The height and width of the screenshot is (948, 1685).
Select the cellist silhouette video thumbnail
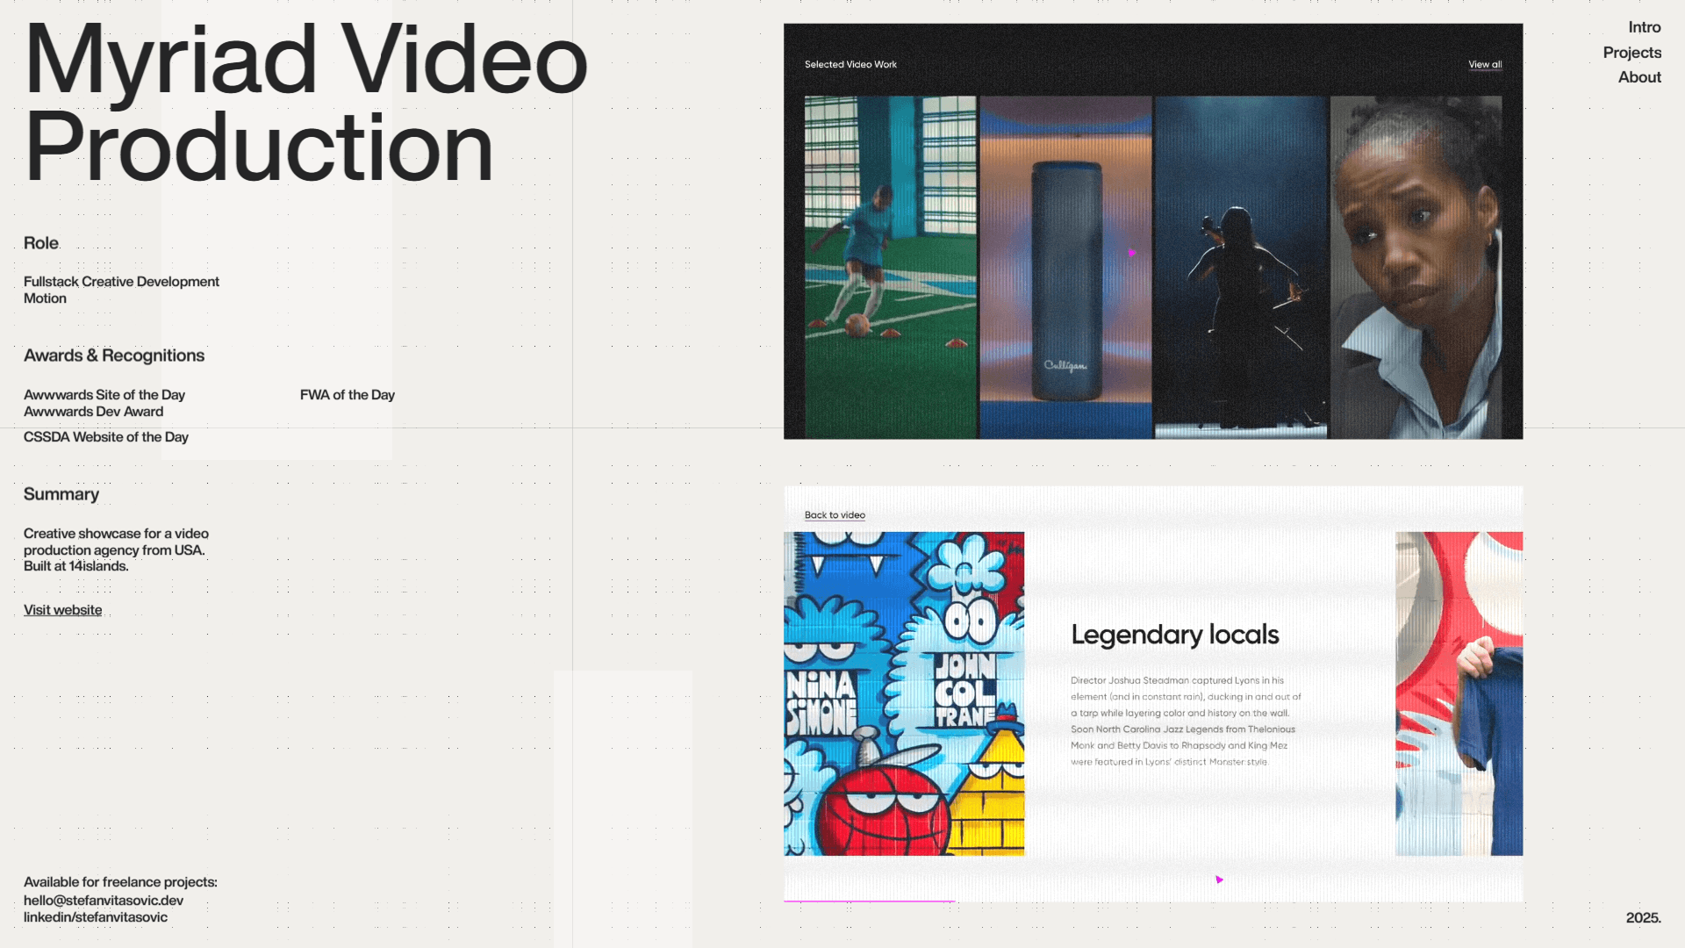point(1240,267)
